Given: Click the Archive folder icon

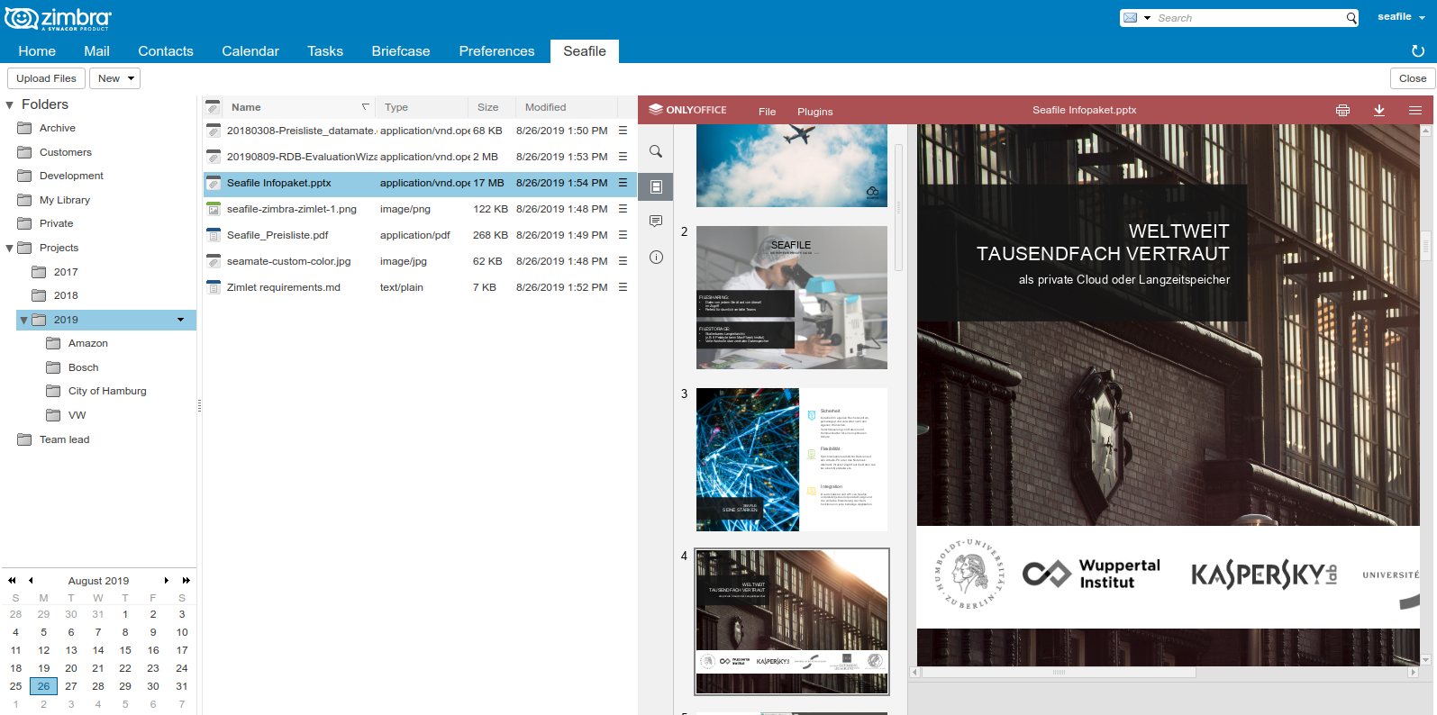Looking at the screenshot, I should coord(24,128).
